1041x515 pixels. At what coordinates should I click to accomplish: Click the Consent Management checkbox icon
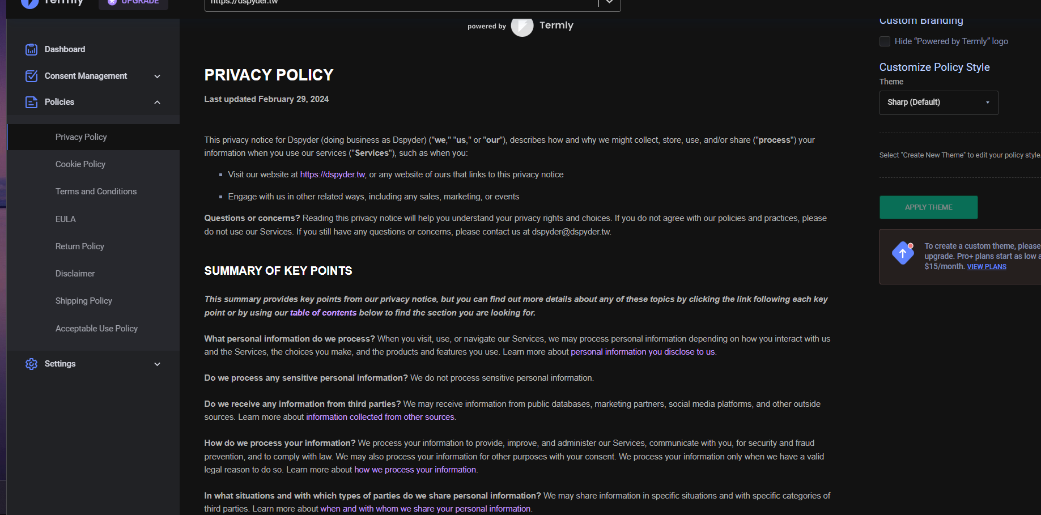[x=32, y=76]
